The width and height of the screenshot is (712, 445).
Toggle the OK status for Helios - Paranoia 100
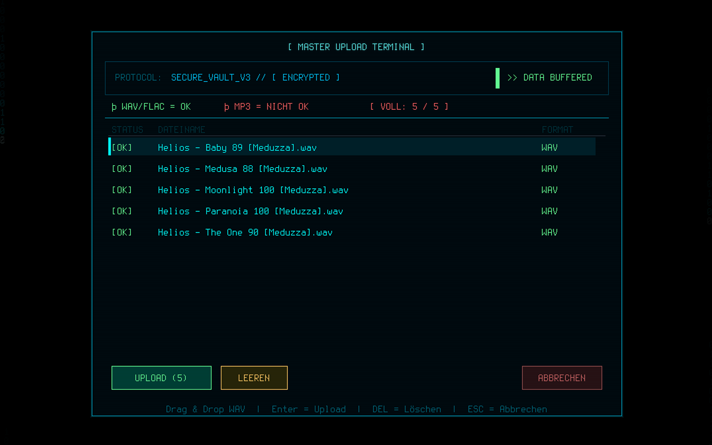pyautogui.click(x=121, y=211)
